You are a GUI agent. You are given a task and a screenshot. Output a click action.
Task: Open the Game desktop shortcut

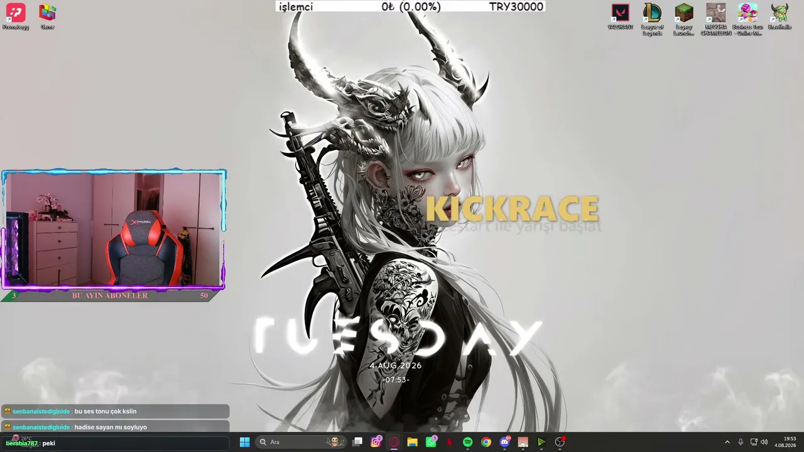[x=47, y=17]
